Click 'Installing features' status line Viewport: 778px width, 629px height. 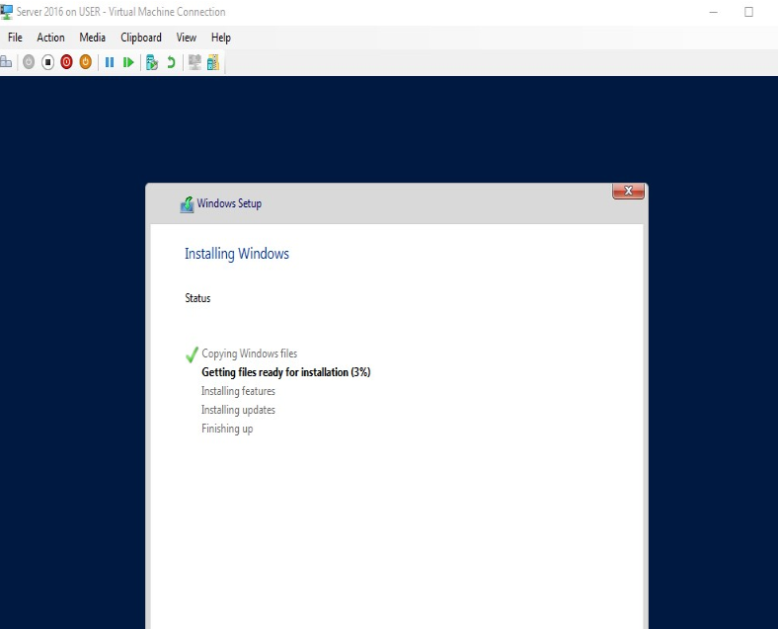pos(238,391)
